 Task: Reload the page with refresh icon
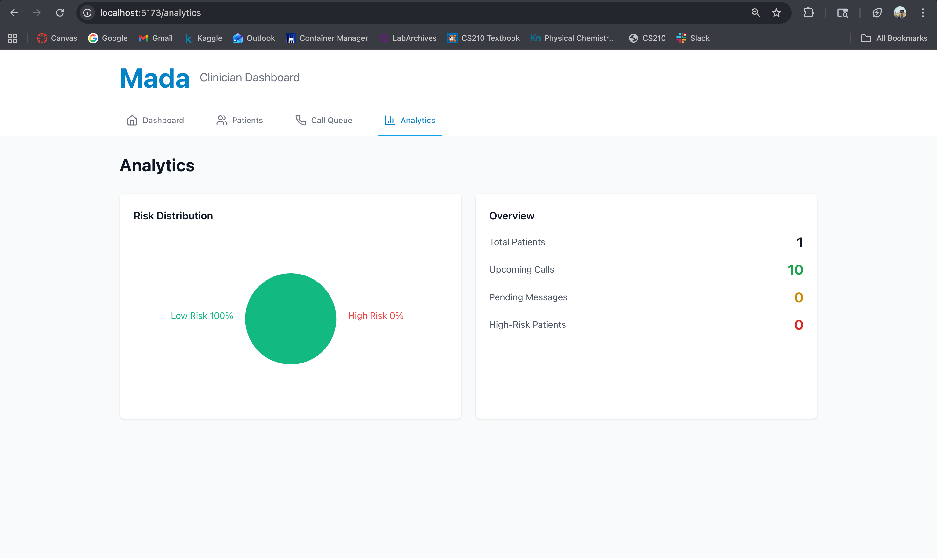pos(60,13)
